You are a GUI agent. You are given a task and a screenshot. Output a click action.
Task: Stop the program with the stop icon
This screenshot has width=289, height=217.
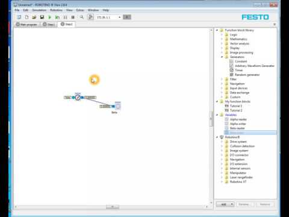point(73,17)
